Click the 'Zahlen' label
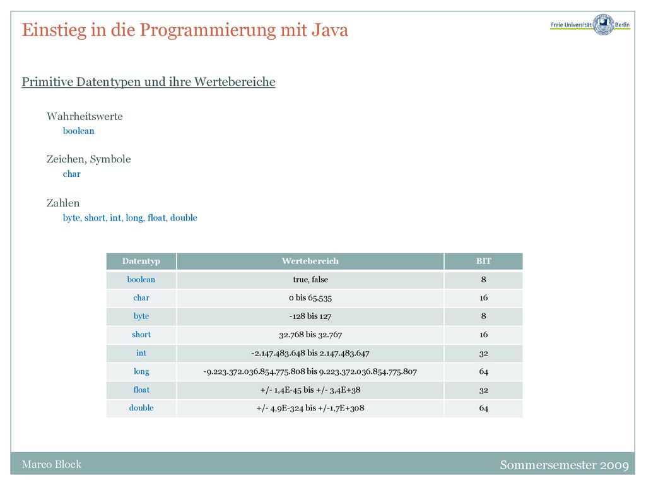Image resolution: width=646 pixels, height=485 pixels. point(62,203)
